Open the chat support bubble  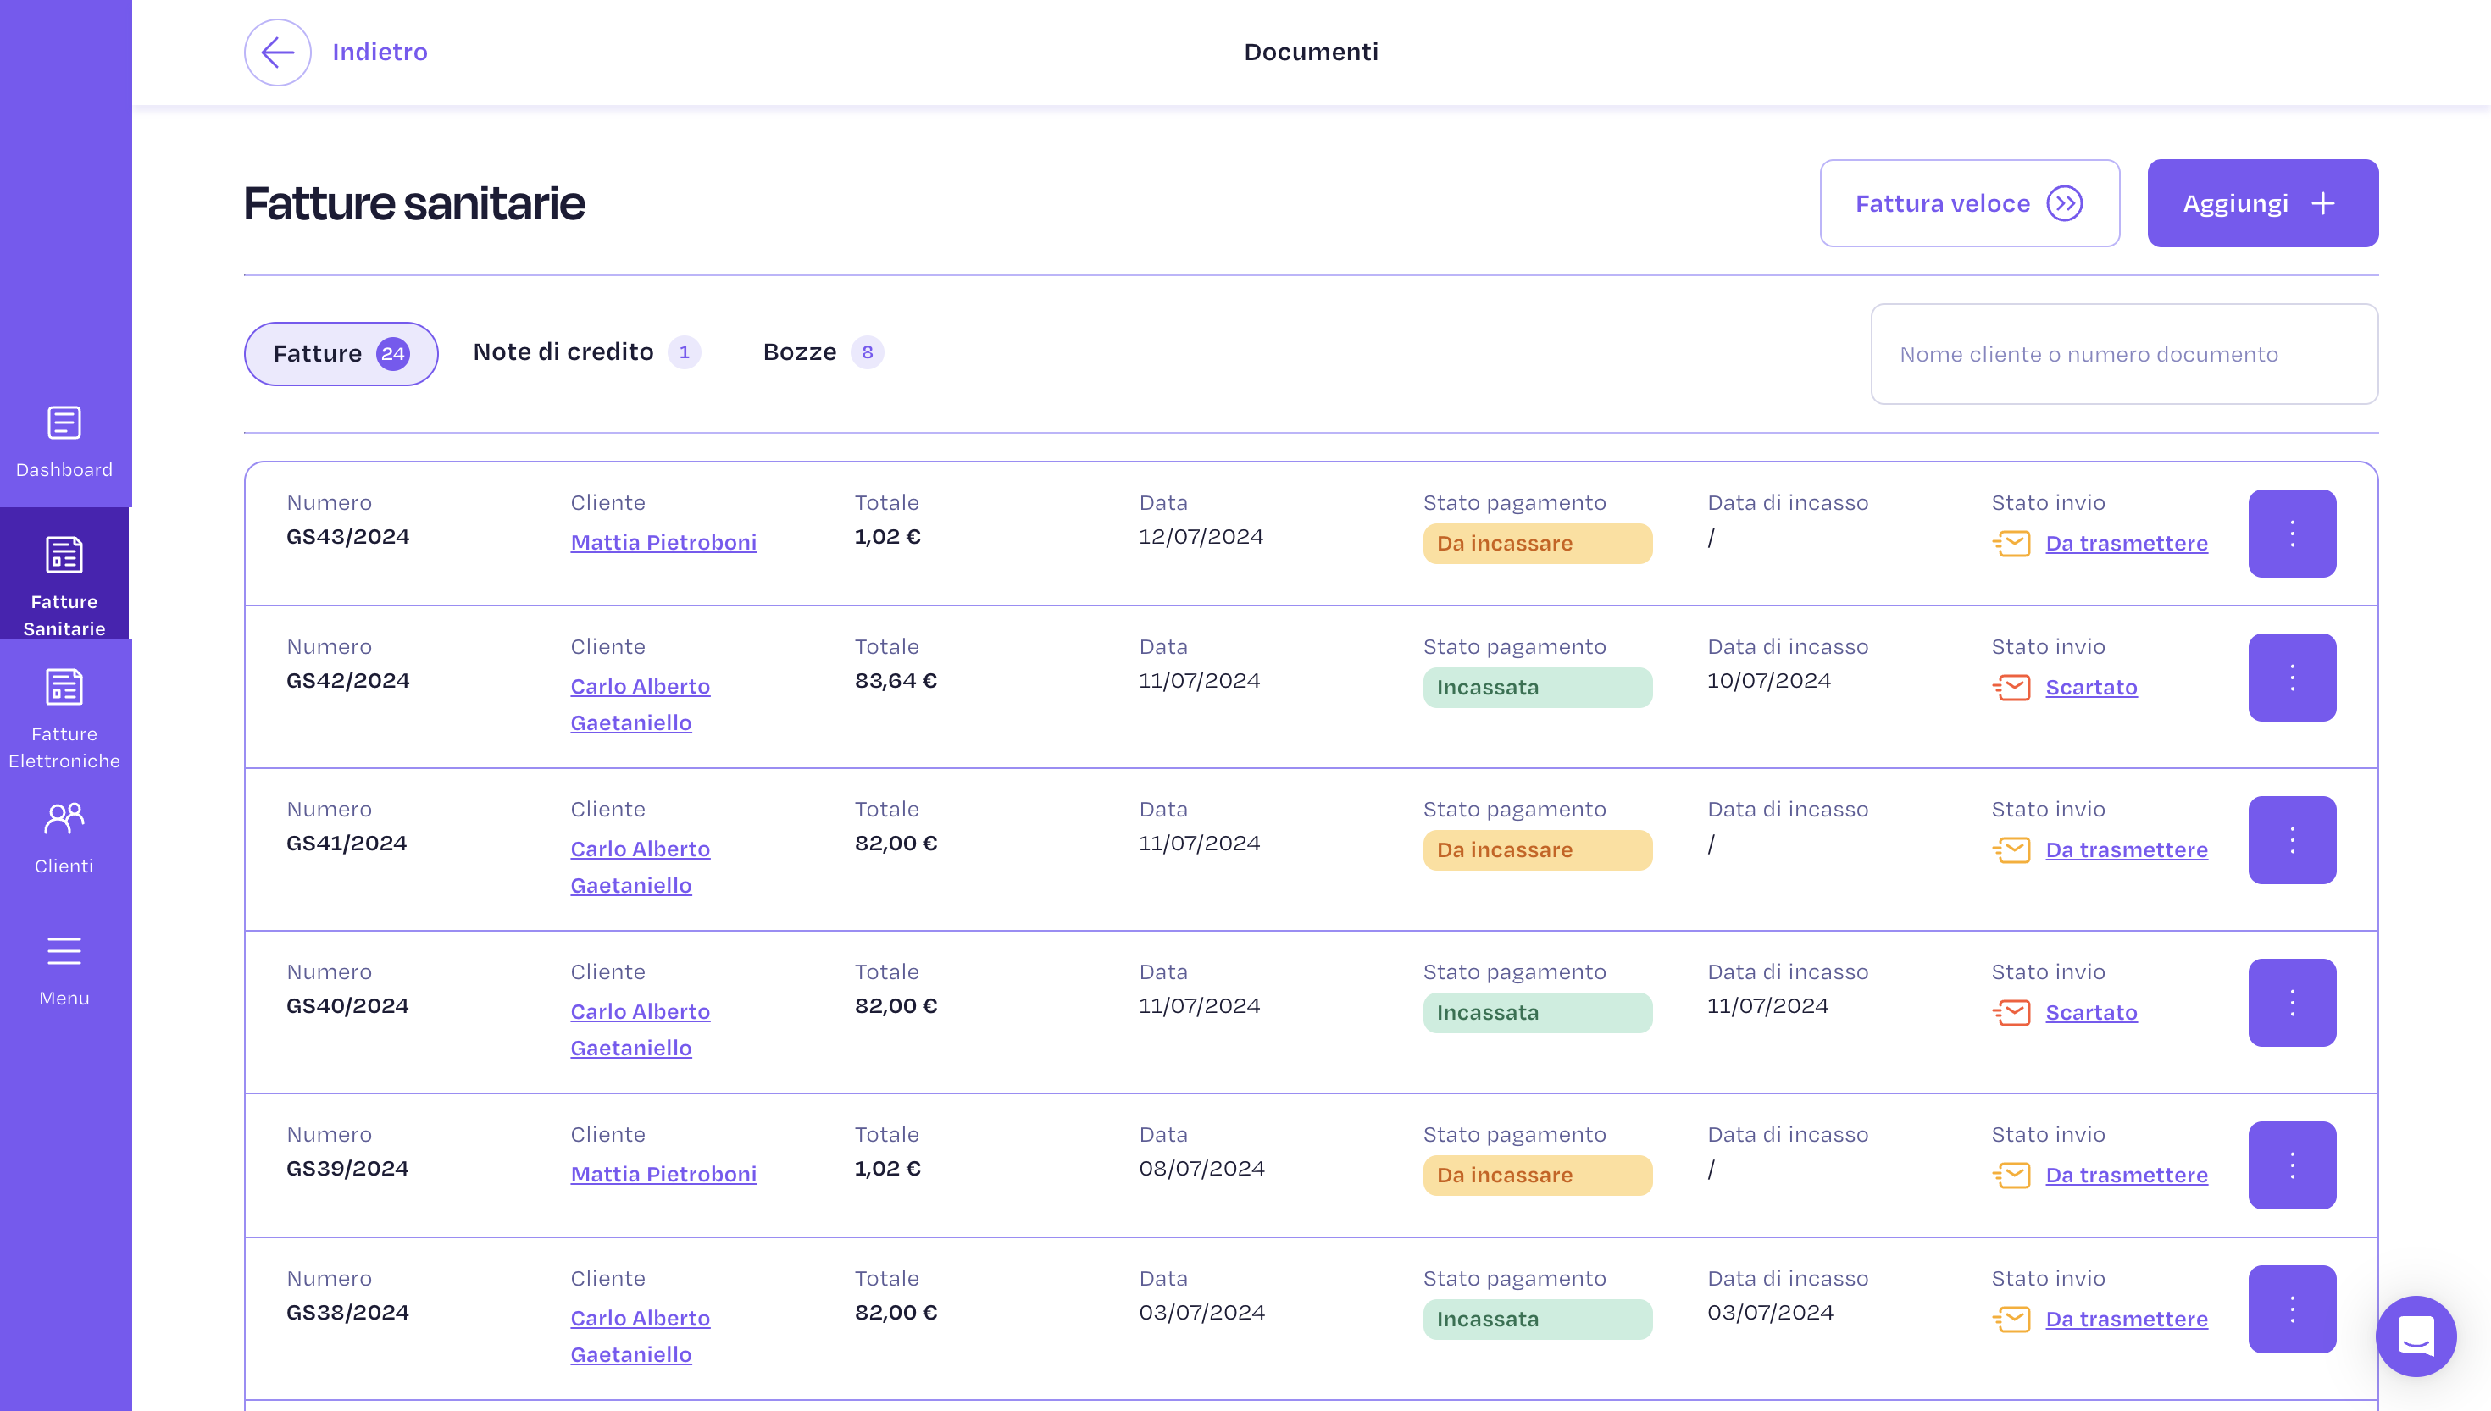[x=2416, y=1336]
